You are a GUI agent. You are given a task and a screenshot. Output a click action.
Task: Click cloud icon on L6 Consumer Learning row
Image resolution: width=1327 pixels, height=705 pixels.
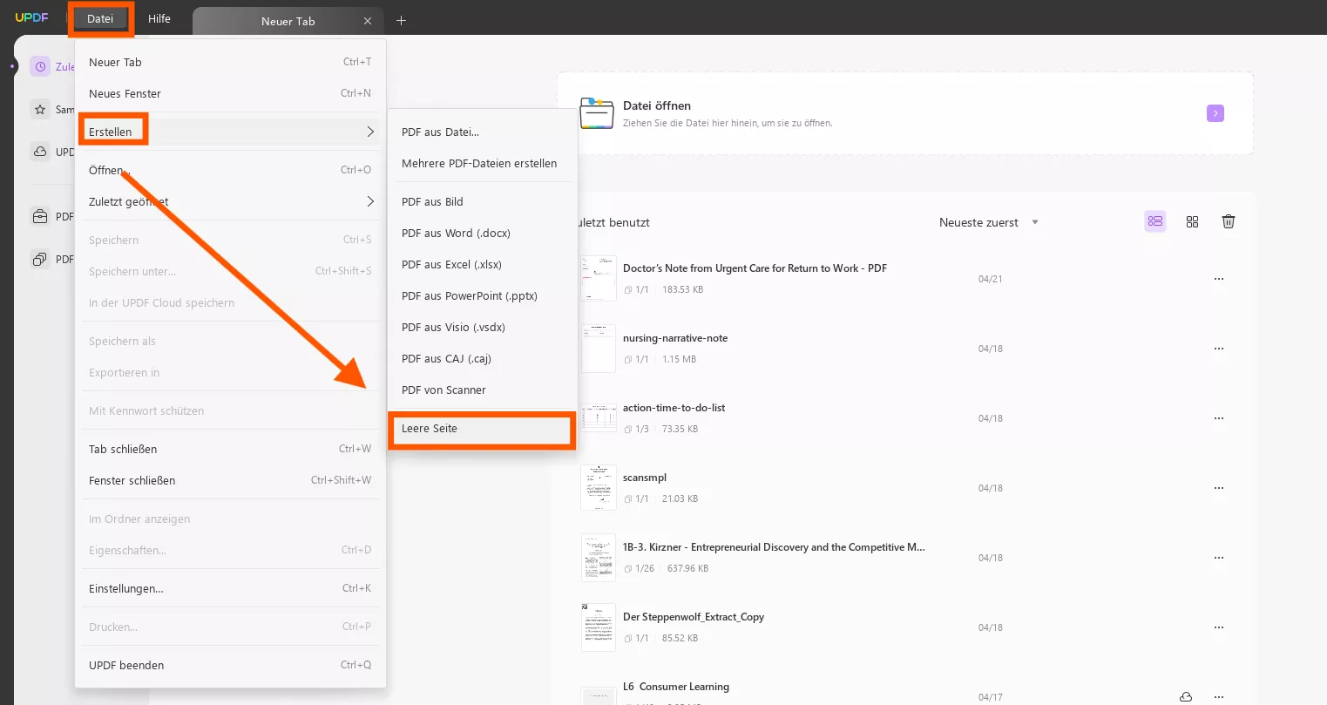1186,697
